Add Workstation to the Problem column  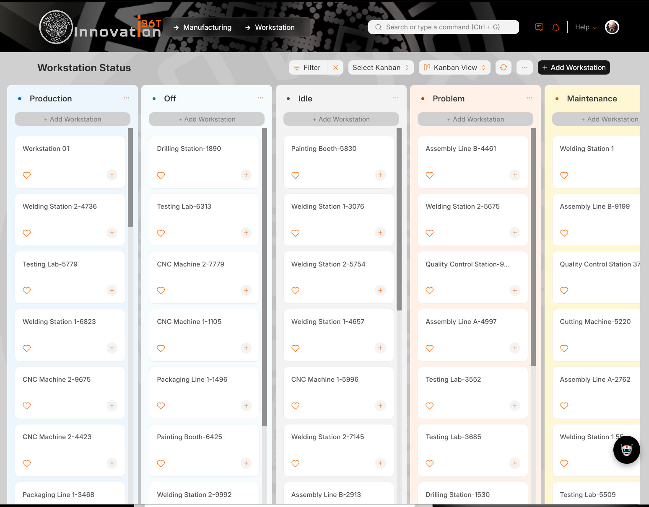pyautogui.click(x=475, y=119)
